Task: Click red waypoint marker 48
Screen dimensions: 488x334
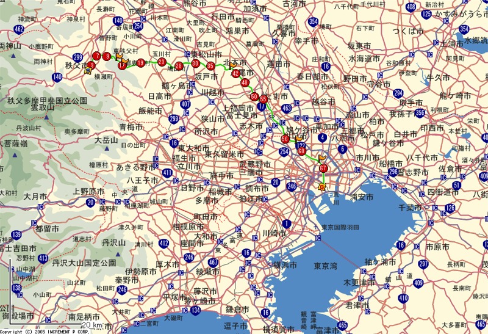Action: pyautogui.click(x=245, y=82)
